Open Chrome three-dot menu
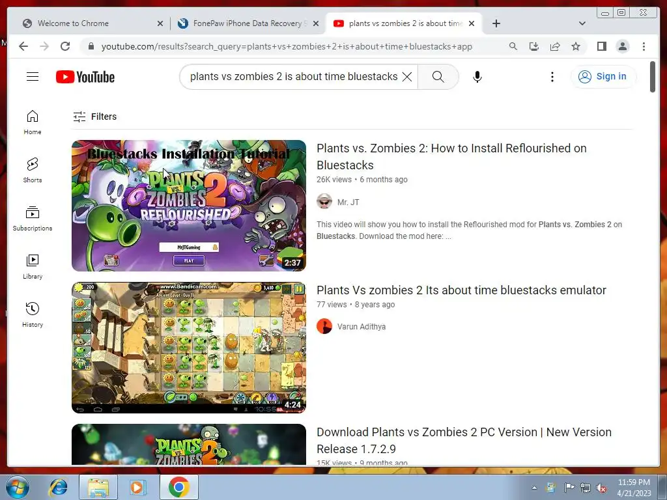The width and height of the screenshot is (667, 500). tap(644, 46)
